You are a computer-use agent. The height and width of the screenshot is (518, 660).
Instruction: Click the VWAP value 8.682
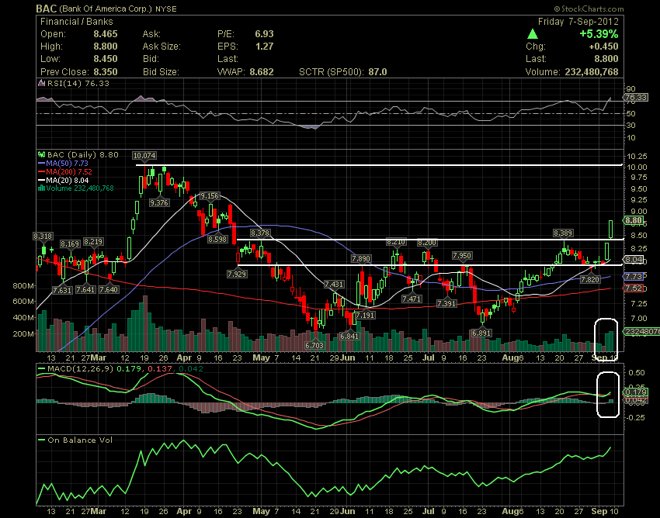click(262, 72)
